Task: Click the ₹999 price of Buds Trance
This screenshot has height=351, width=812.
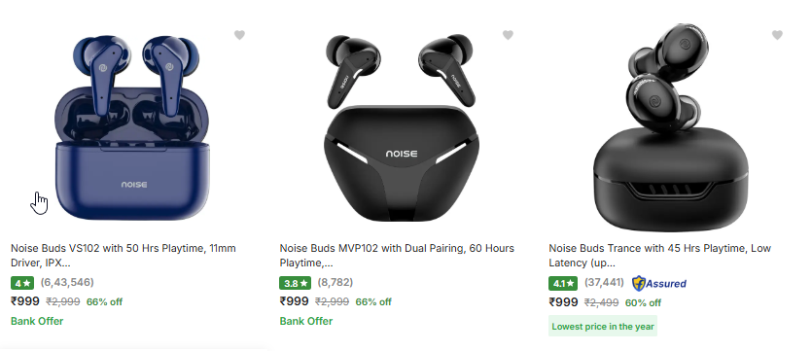Action: click(563, 301)
